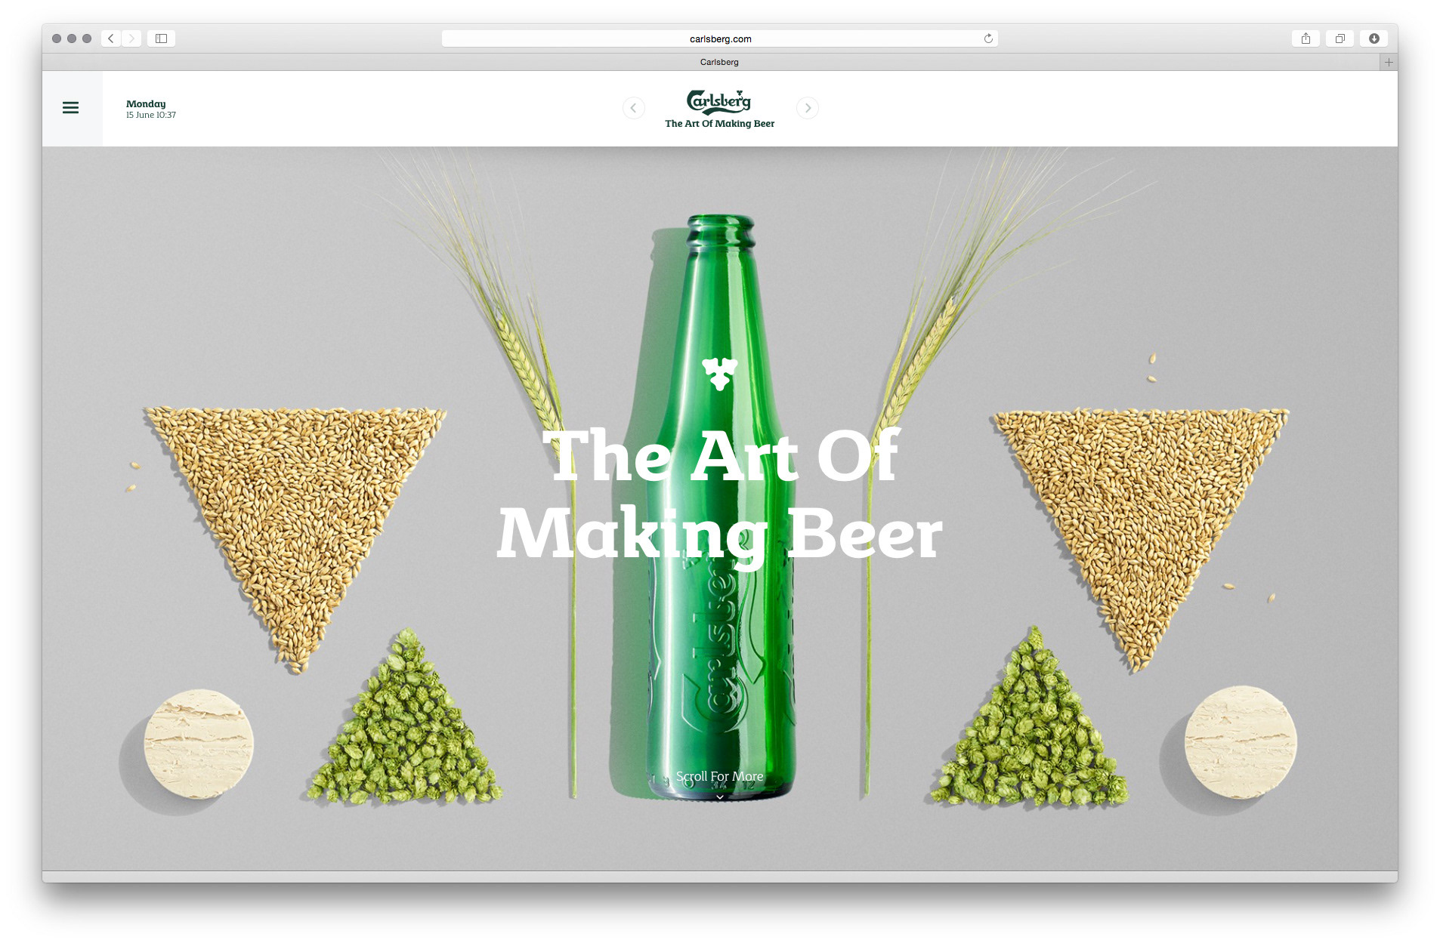The image size is (1440, 943).
Task: Click The Art Of Making Beer header title
Action: coord(719,124)
